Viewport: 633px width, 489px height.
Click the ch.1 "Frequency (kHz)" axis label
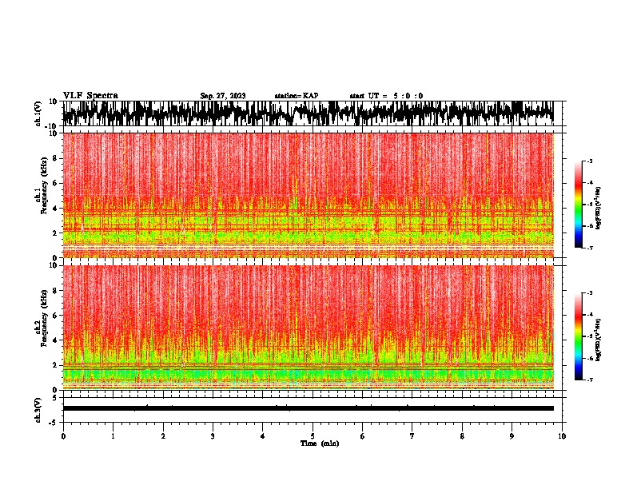(44, 186)
